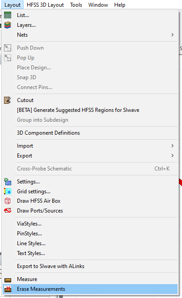Choose Cross-Probe Schematic entry
Viewport: 182px width, 298px height.
pos(90,169)
